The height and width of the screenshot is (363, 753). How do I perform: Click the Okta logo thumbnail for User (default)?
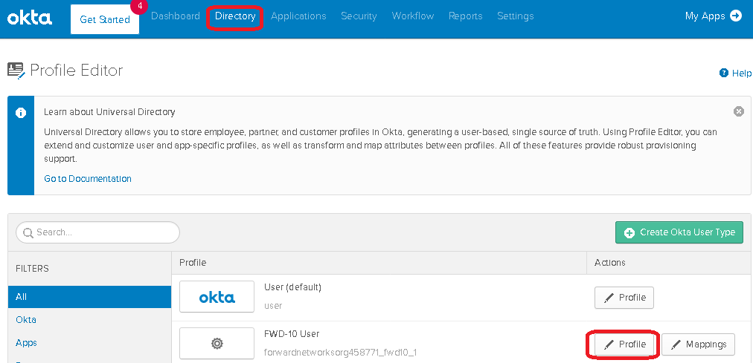pos(217,297)
